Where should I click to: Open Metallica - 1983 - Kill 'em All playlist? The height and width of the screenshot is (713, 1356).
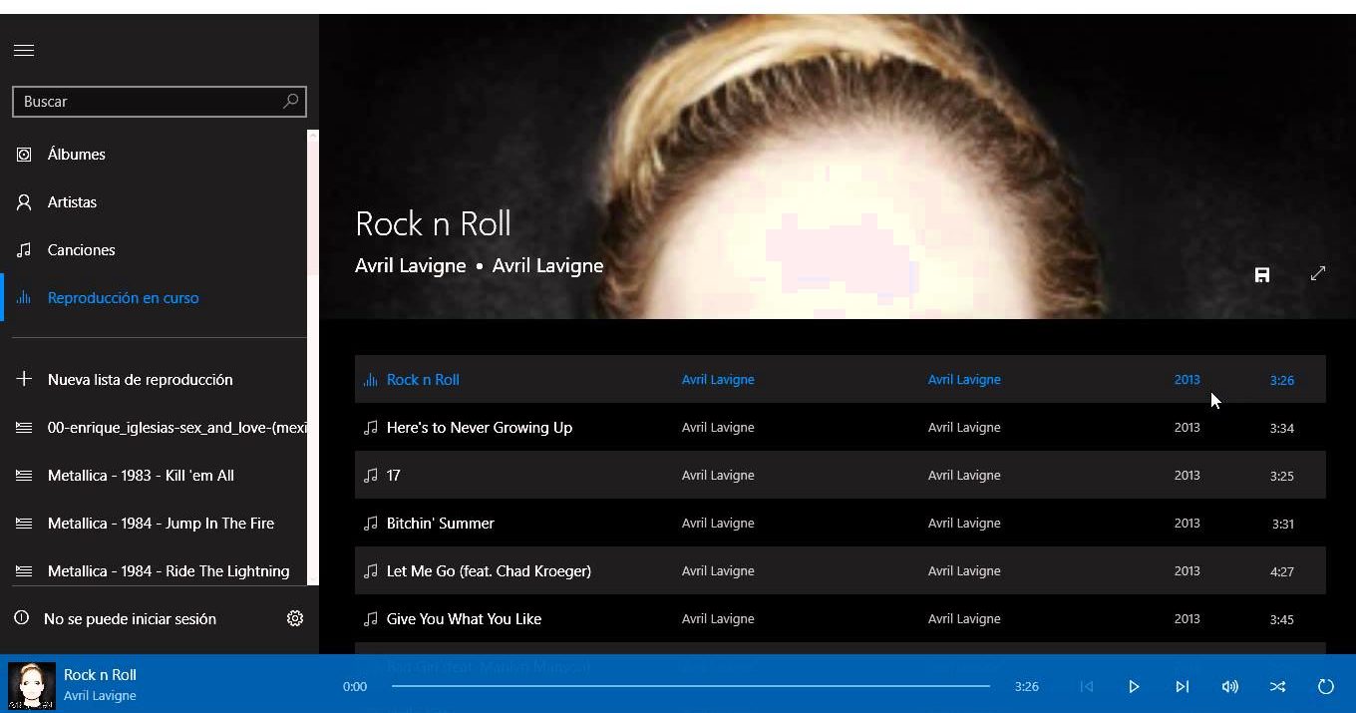(141, 476)
